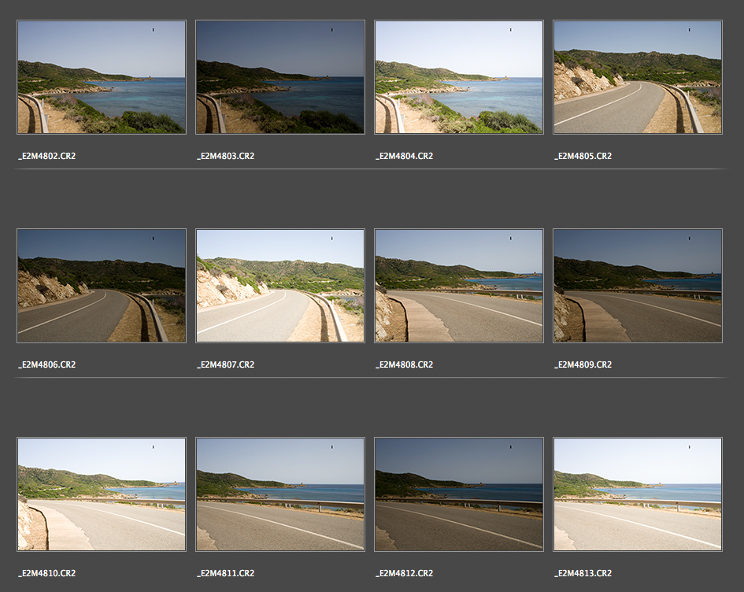
Task: Click the filename label _E2M4802.CR2
Action: (x=46, y=156)
